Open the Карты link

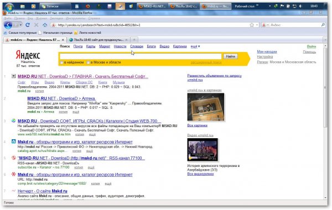[x=91, y=46]
